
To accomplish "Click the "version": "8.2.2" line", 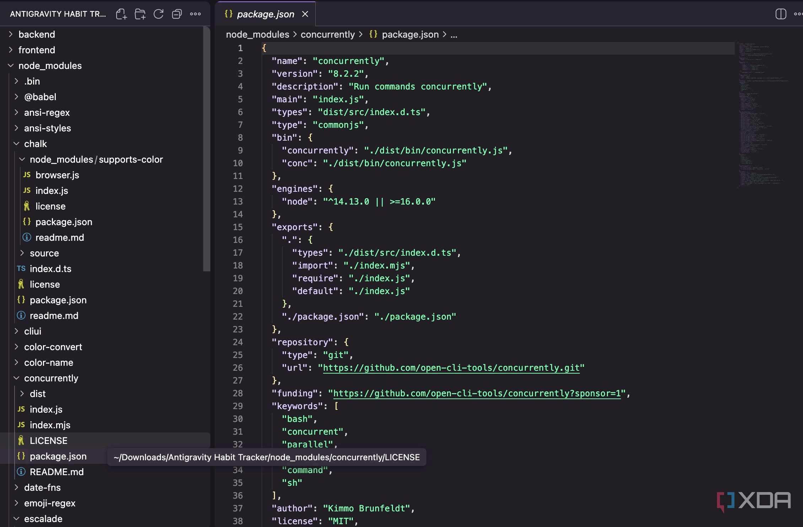I will point(320,74).
